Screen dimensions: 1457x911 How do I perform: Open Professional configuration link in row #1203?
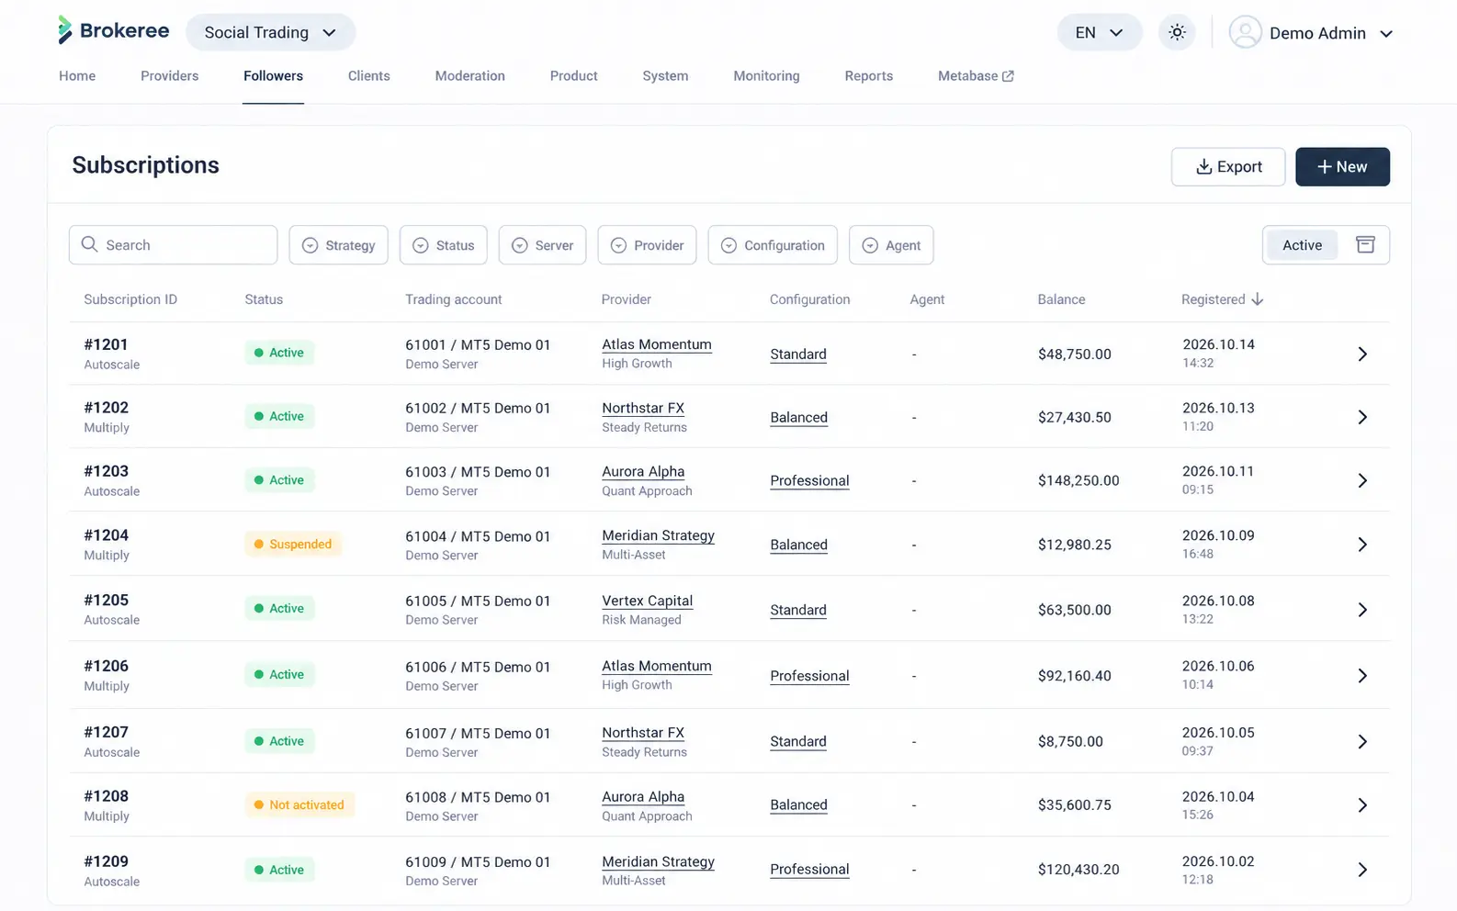[x=809, y=481]
